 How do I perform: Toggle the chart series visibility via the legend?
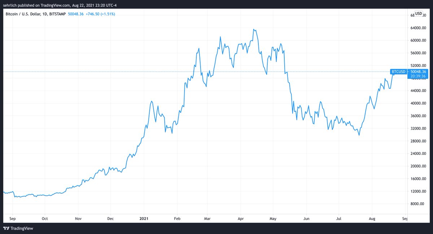22,14
